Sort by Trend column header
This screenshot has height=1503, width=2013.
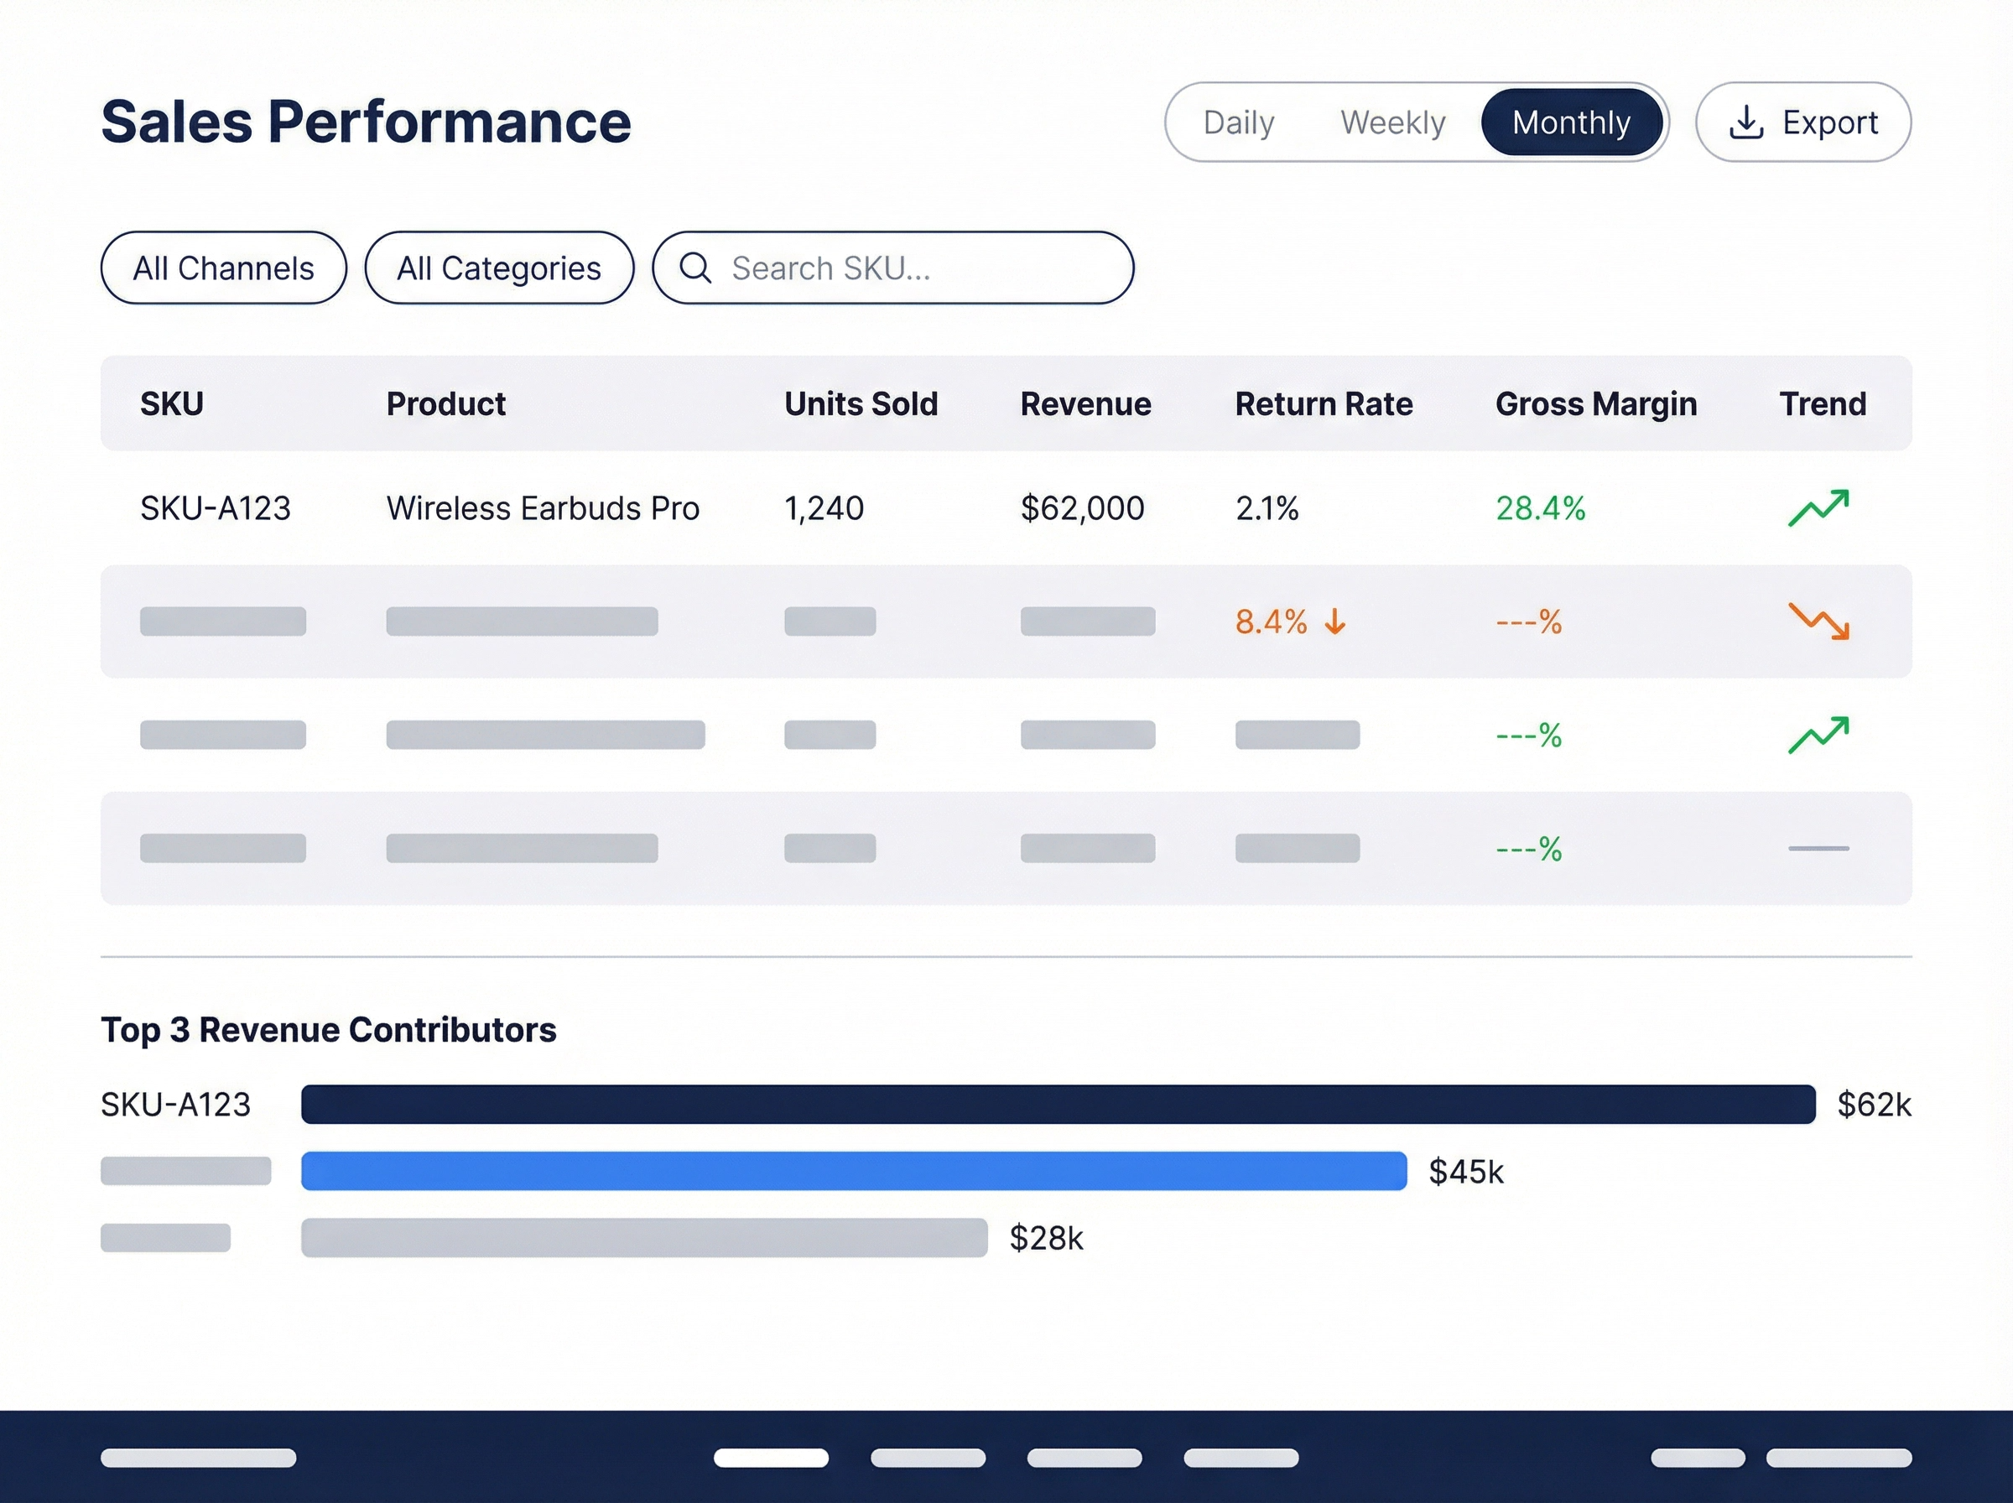1822,403
